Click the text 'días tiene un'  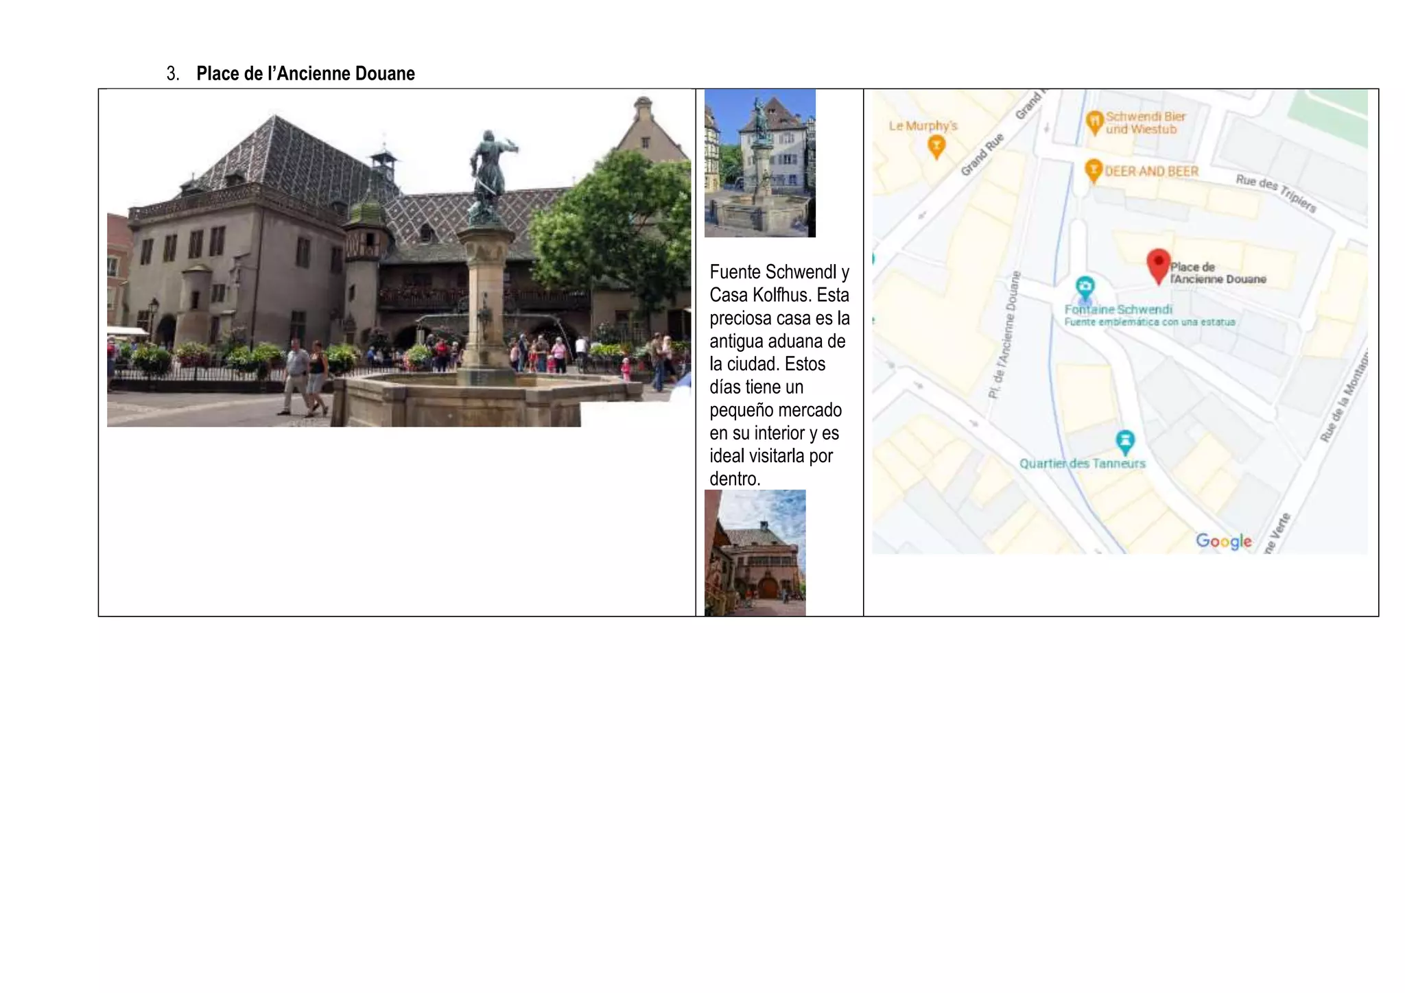tap(756, 387)
